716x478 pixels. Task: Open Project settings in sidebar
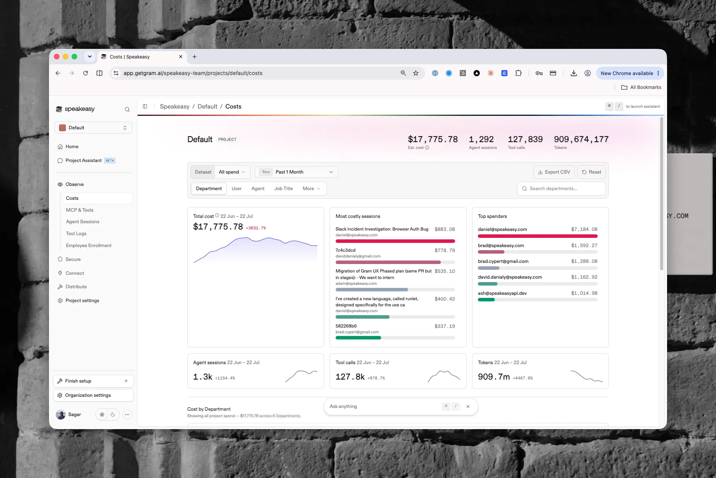[82, 301]
